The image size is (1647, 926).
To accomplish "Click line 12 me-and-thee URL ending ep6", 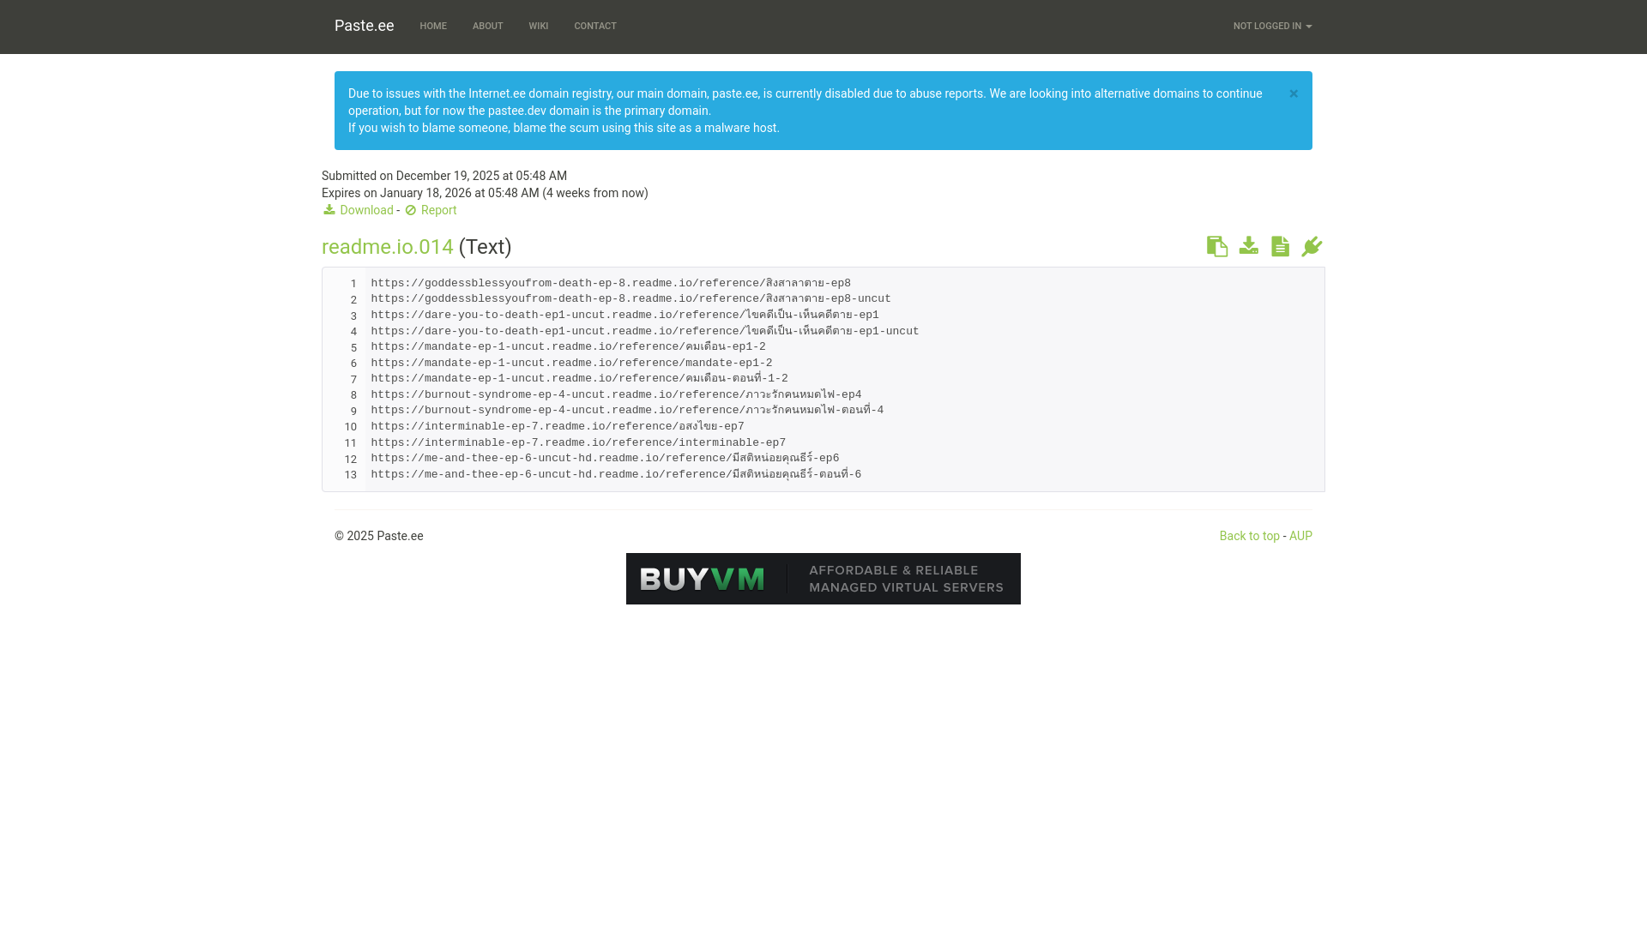I will 605,459.
